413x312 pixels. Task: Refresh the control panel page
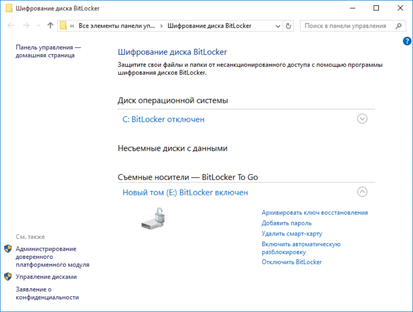(x=289, y=26)
